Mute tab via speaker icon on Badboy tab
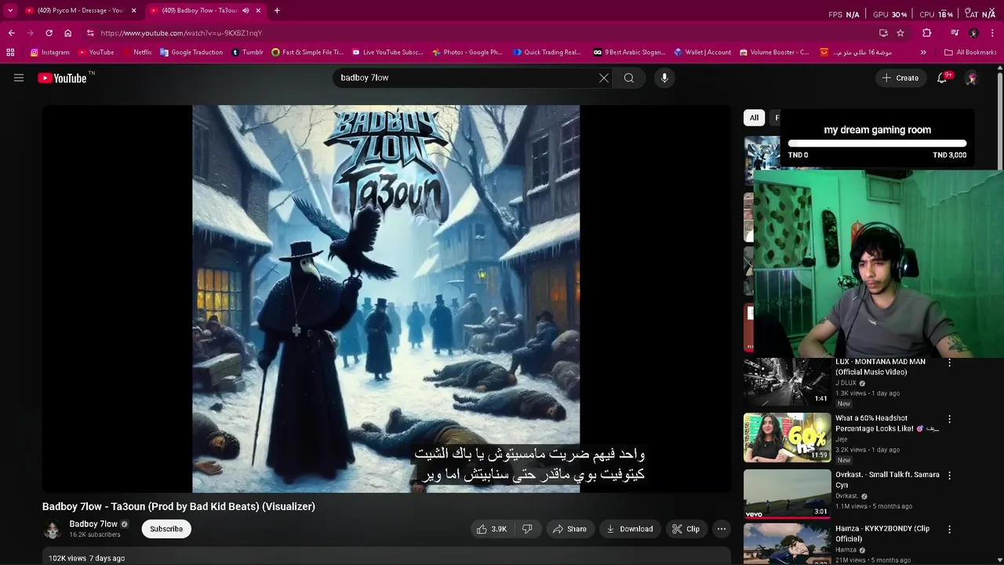 (x=246, y=10)
